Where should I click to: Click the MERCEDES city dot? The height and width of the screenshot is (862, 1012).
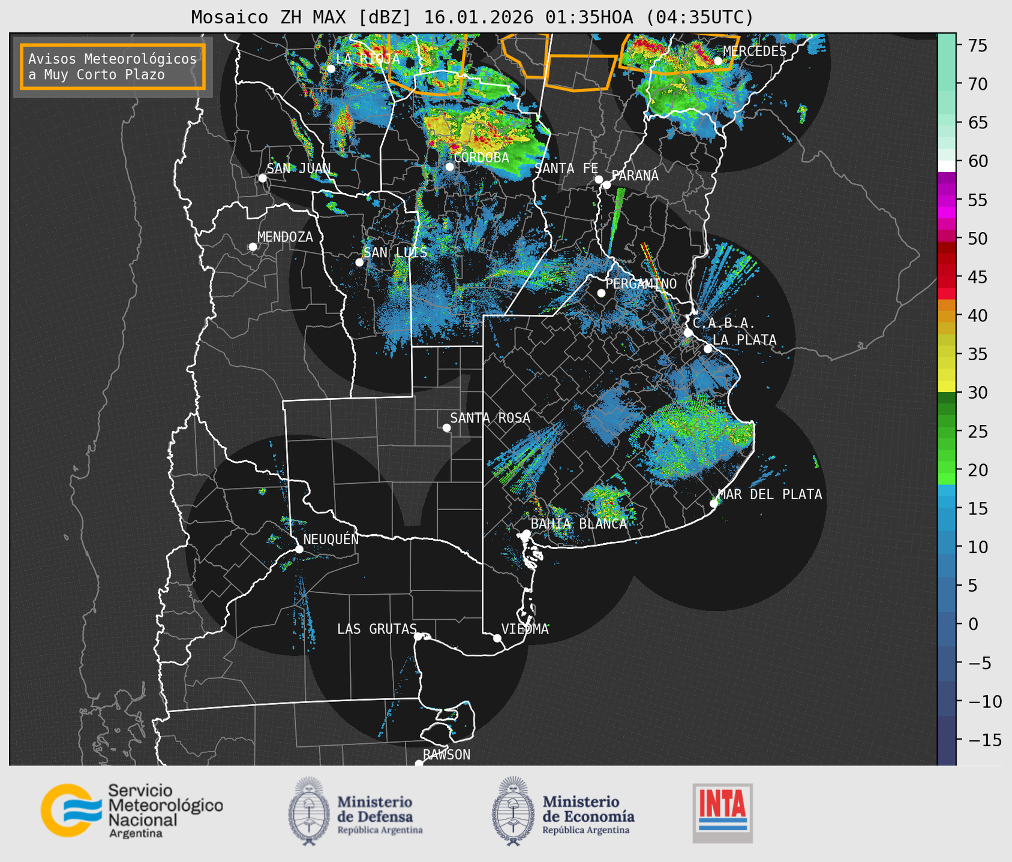(717, 61)
